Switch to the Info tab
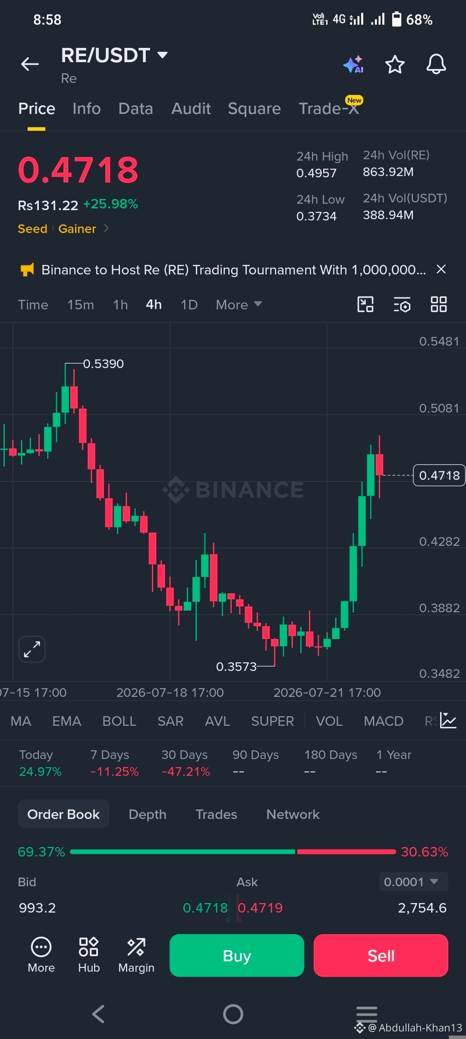 (x=87, y=109)
